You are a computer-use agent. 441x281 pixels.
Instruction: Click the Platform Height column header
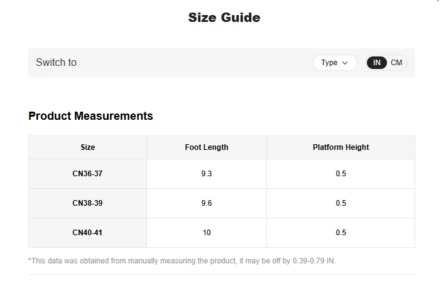(x=340, y=147)
